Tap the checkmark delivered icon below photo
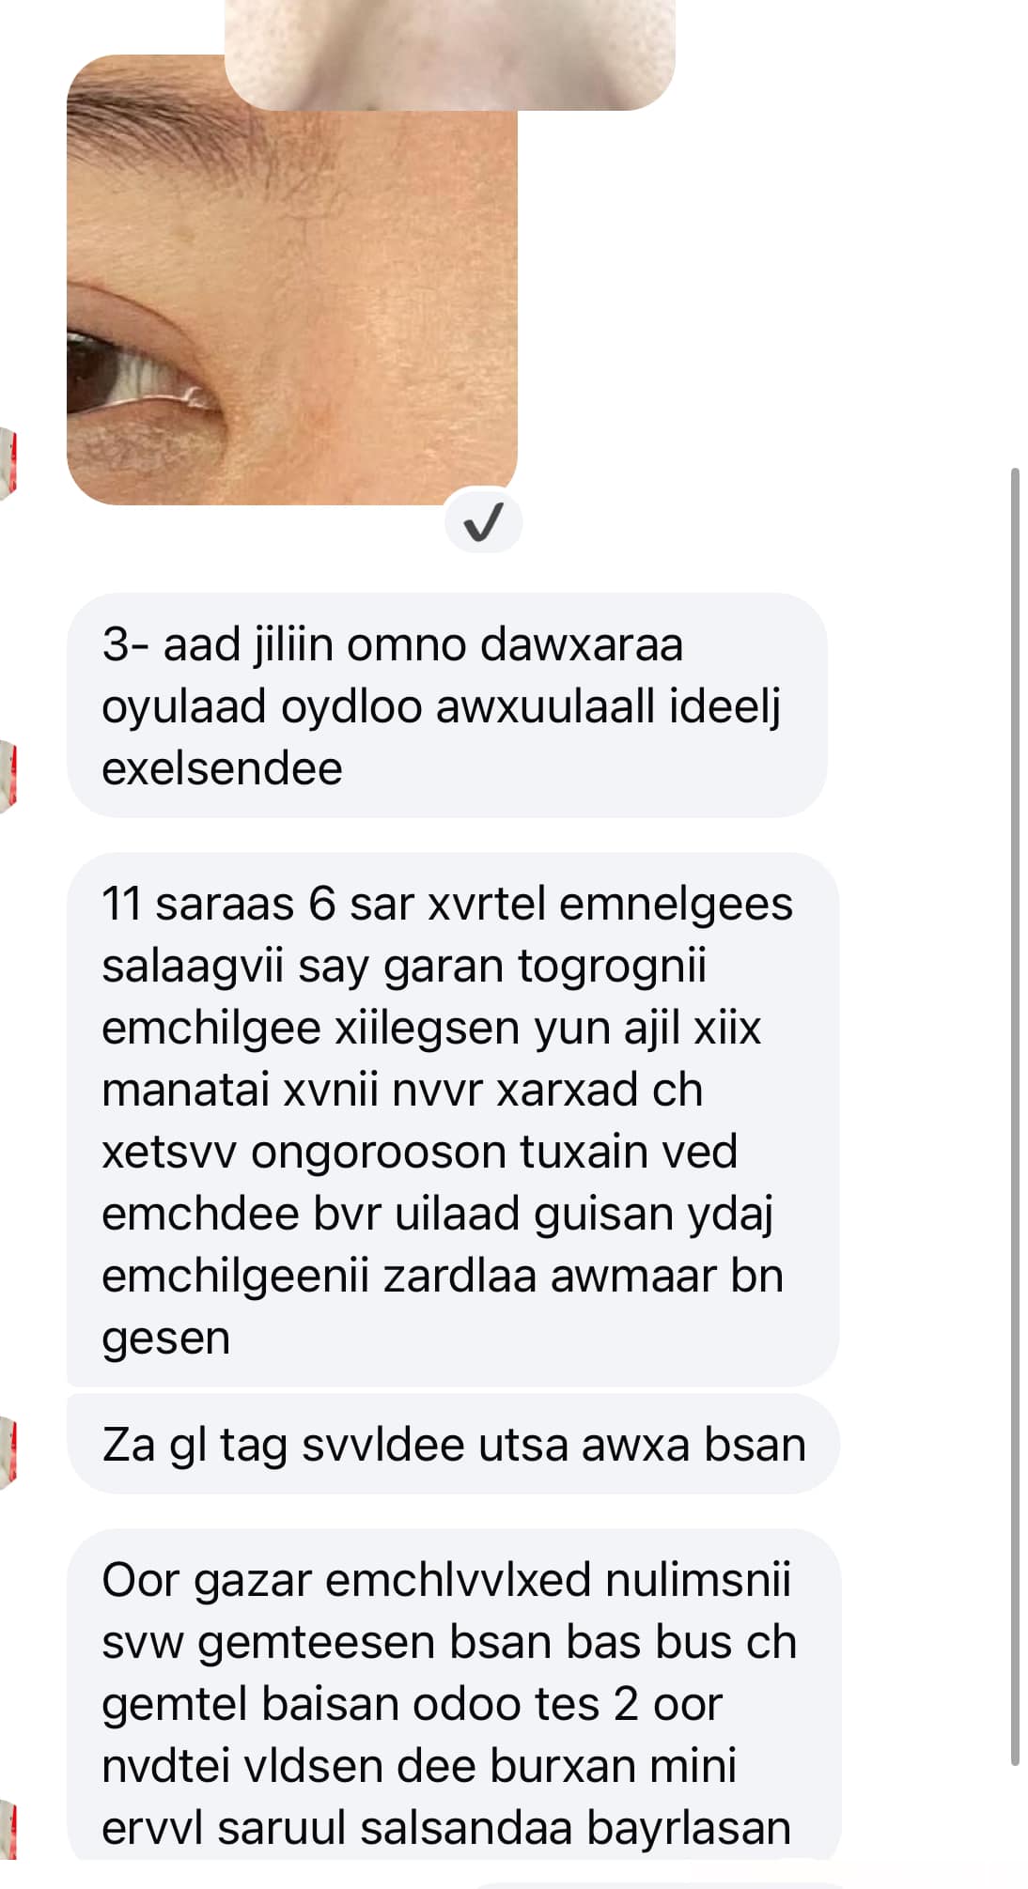Image resolution: width=1028 pixels, height=1889 pixels. pos(483,521)
